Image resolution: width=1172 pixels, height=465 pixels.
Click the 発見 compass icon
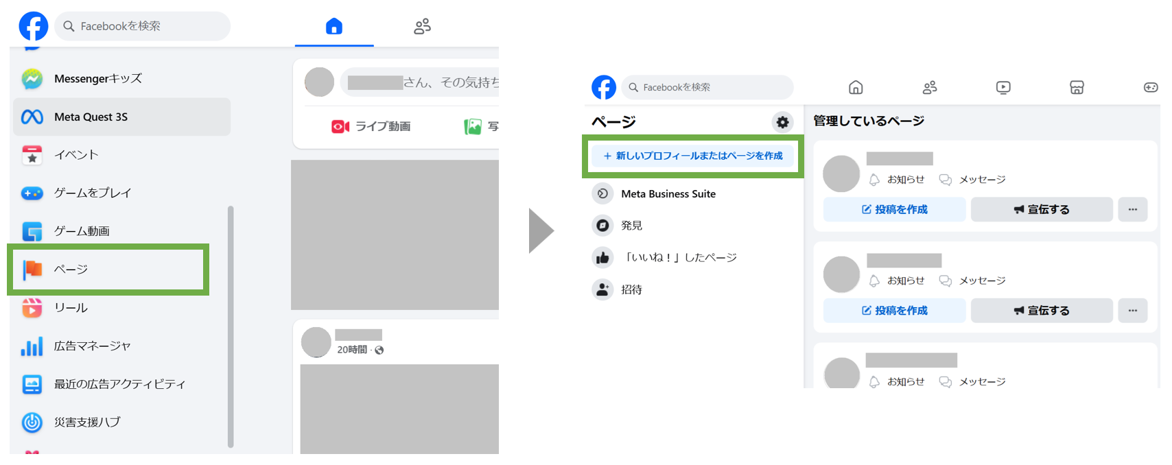[x=602, y=226]
